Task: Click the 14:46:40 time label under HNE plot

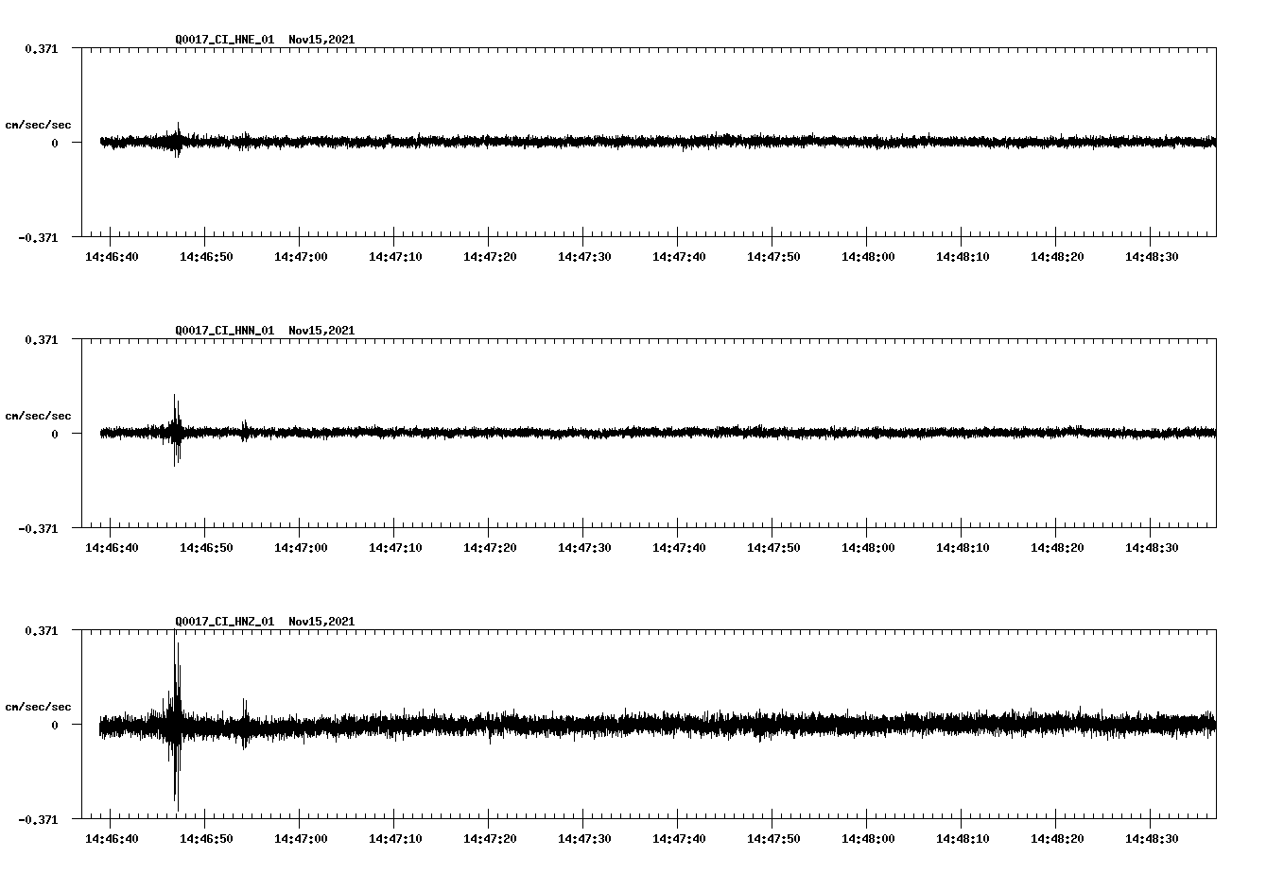Action: tap(112, 257)
